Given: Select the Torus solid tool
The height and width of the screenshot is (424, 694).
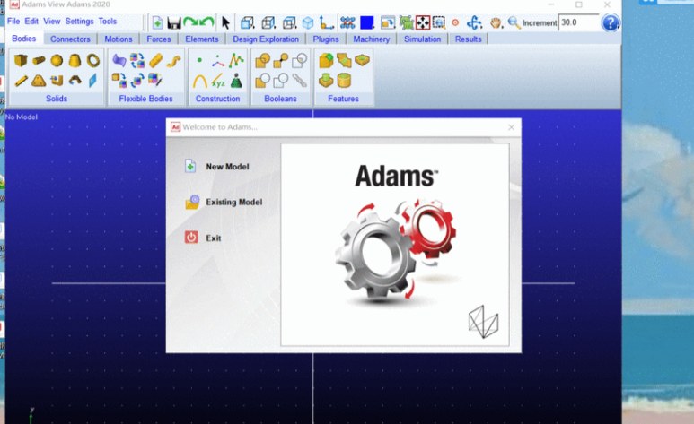Looking at the screenshot, I should [x=92, y=61].
